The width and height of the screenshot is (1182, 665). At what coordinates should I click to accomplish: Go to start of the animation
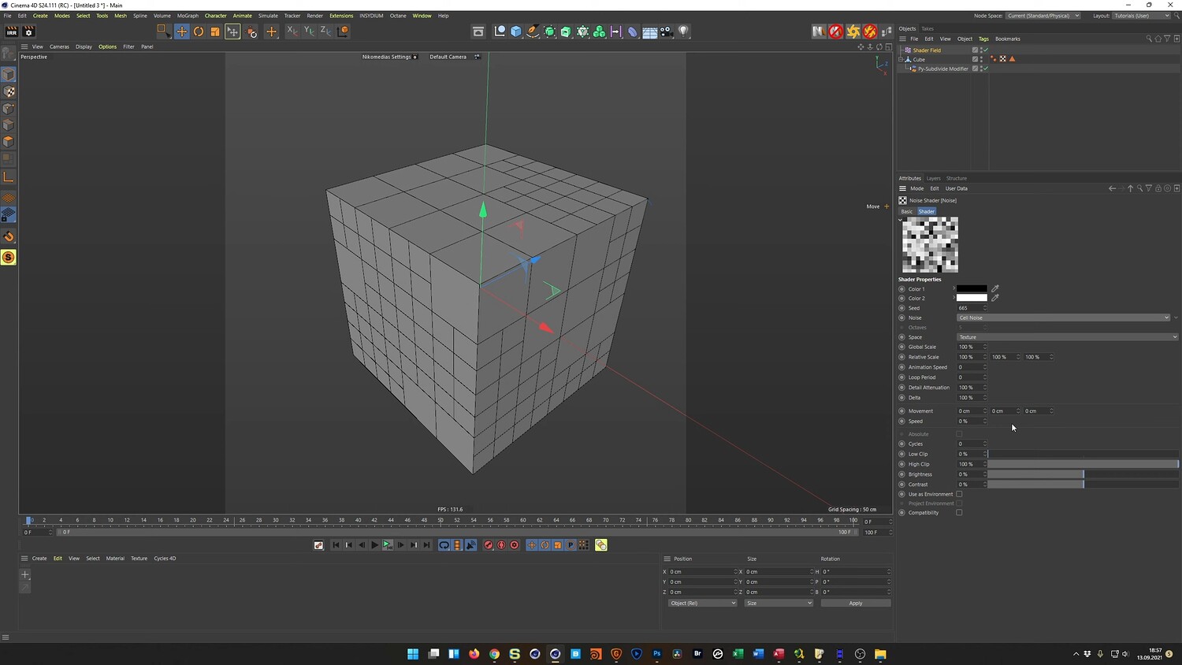(x=336, y=545)
